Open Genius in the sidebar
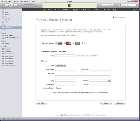 (7, 43)
